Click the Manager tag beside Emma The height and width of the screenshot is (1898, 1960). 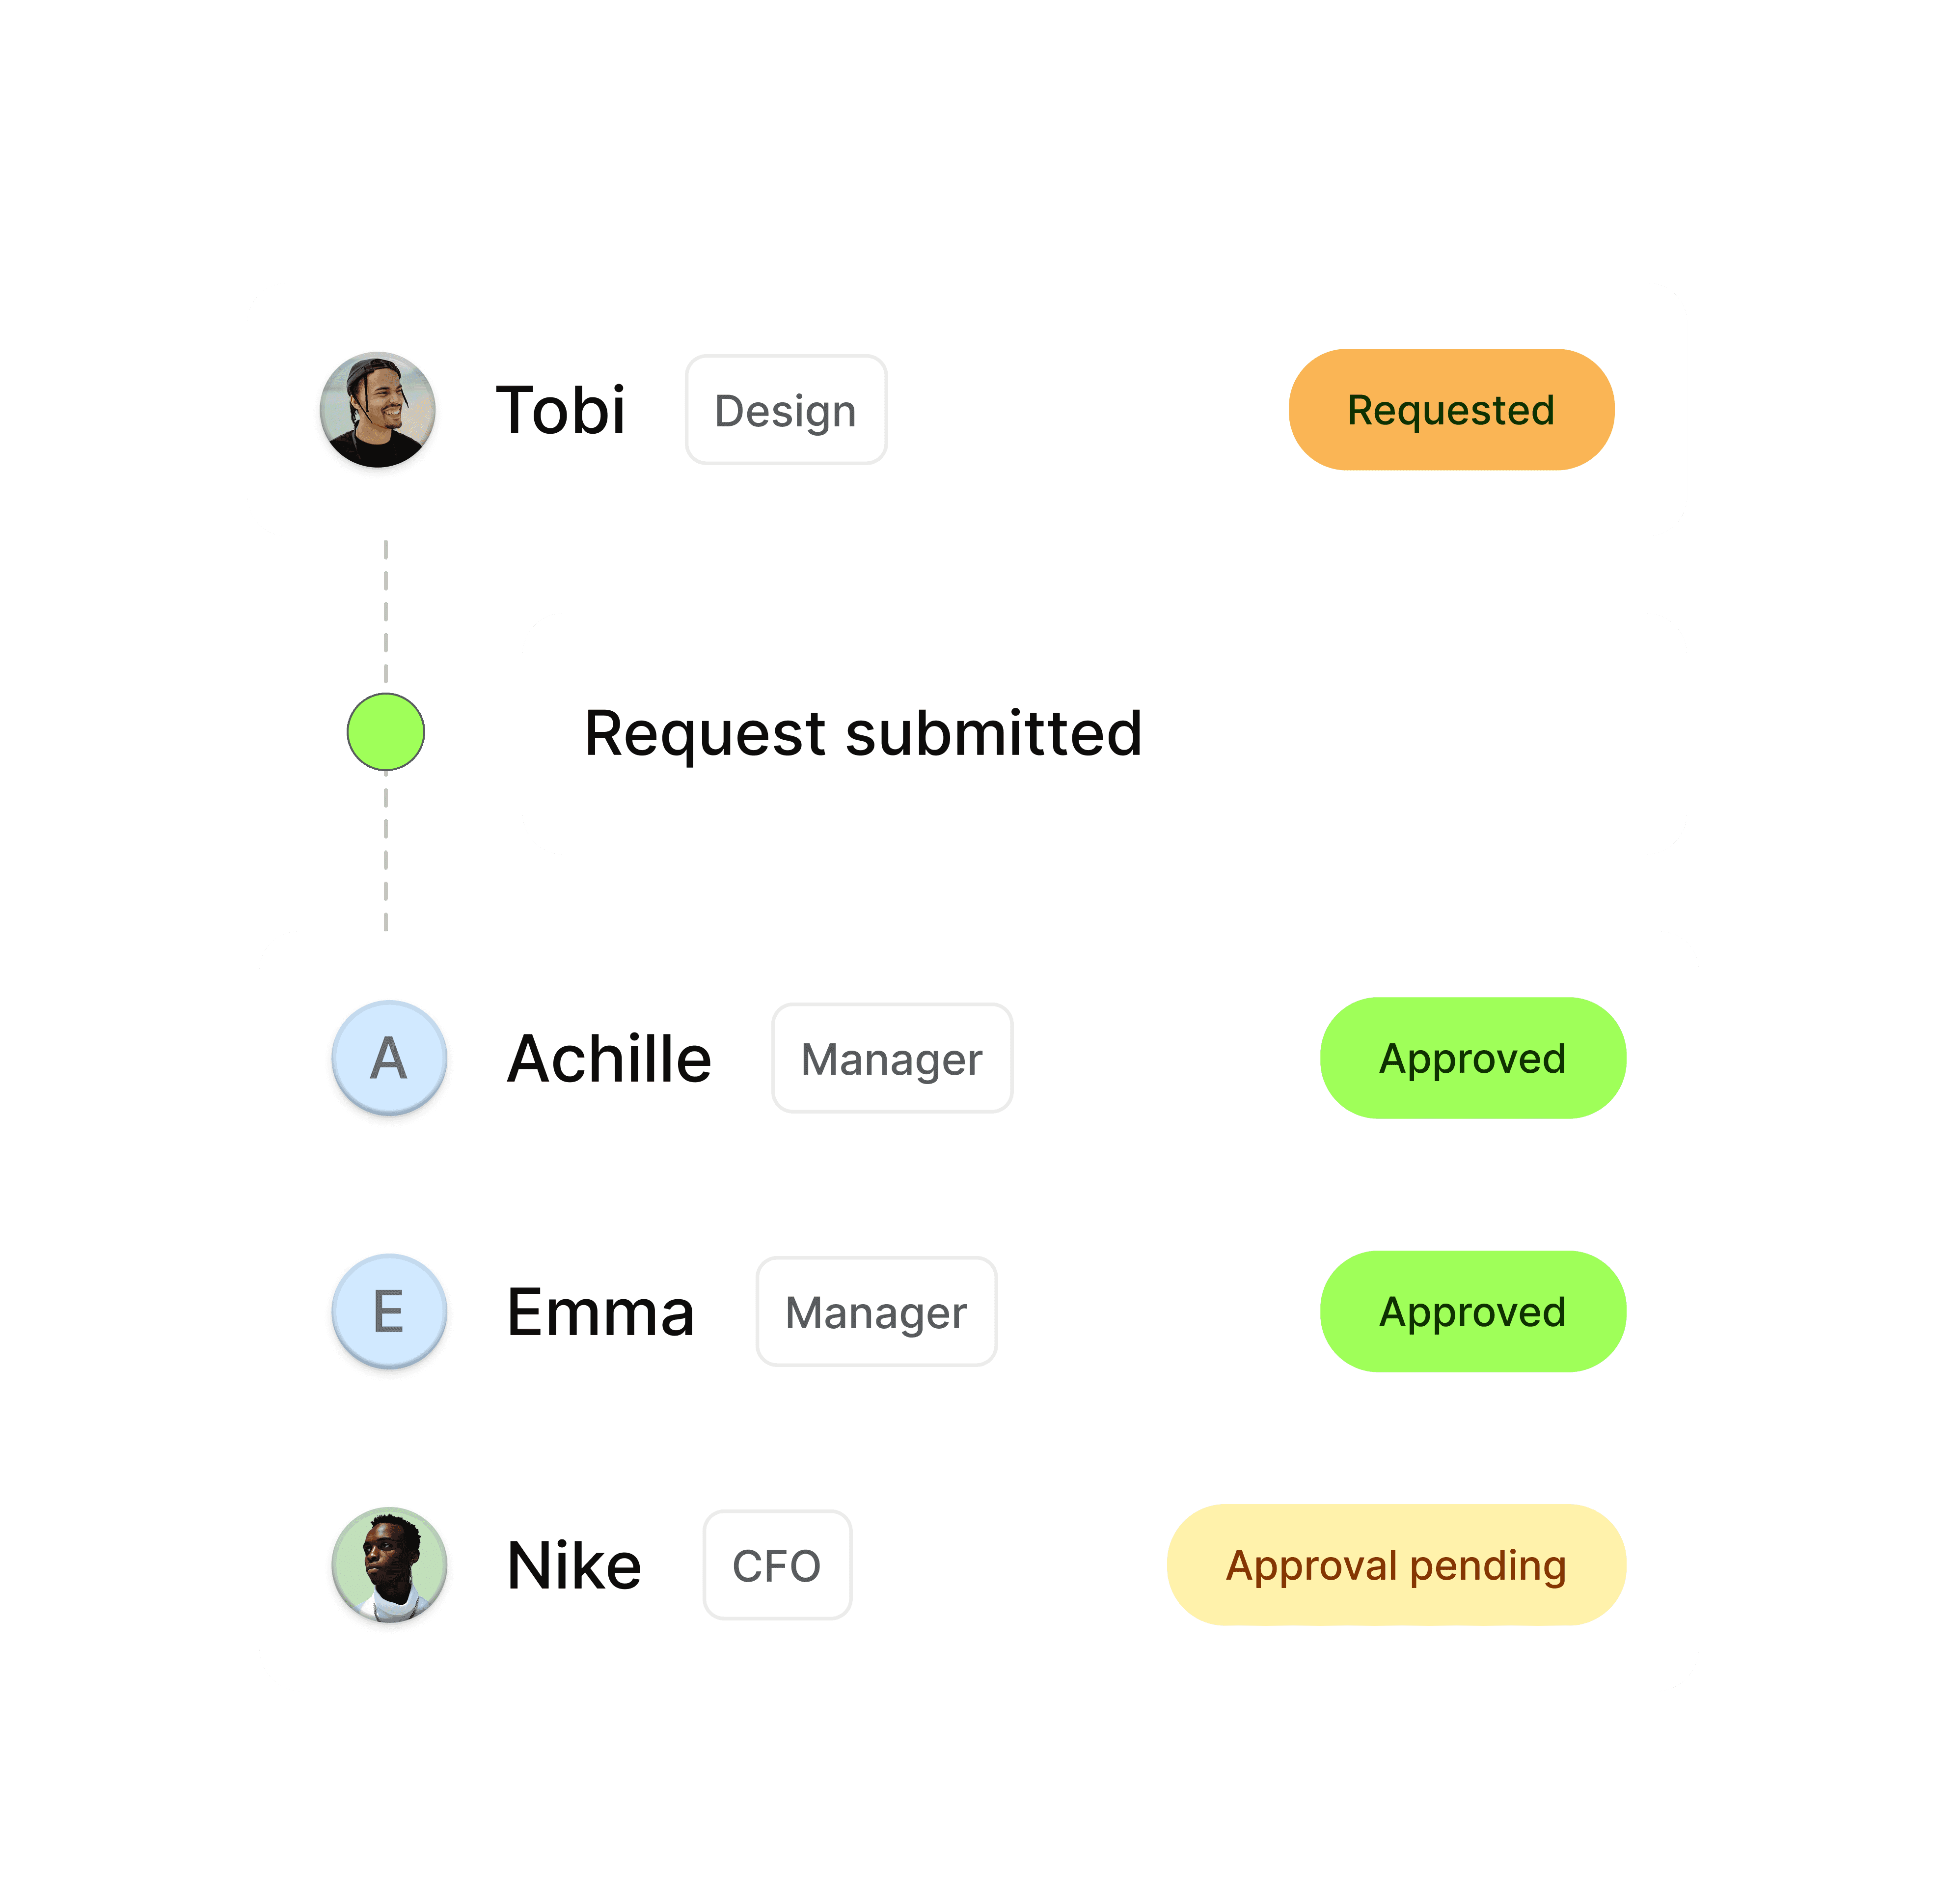[877, 1311]
